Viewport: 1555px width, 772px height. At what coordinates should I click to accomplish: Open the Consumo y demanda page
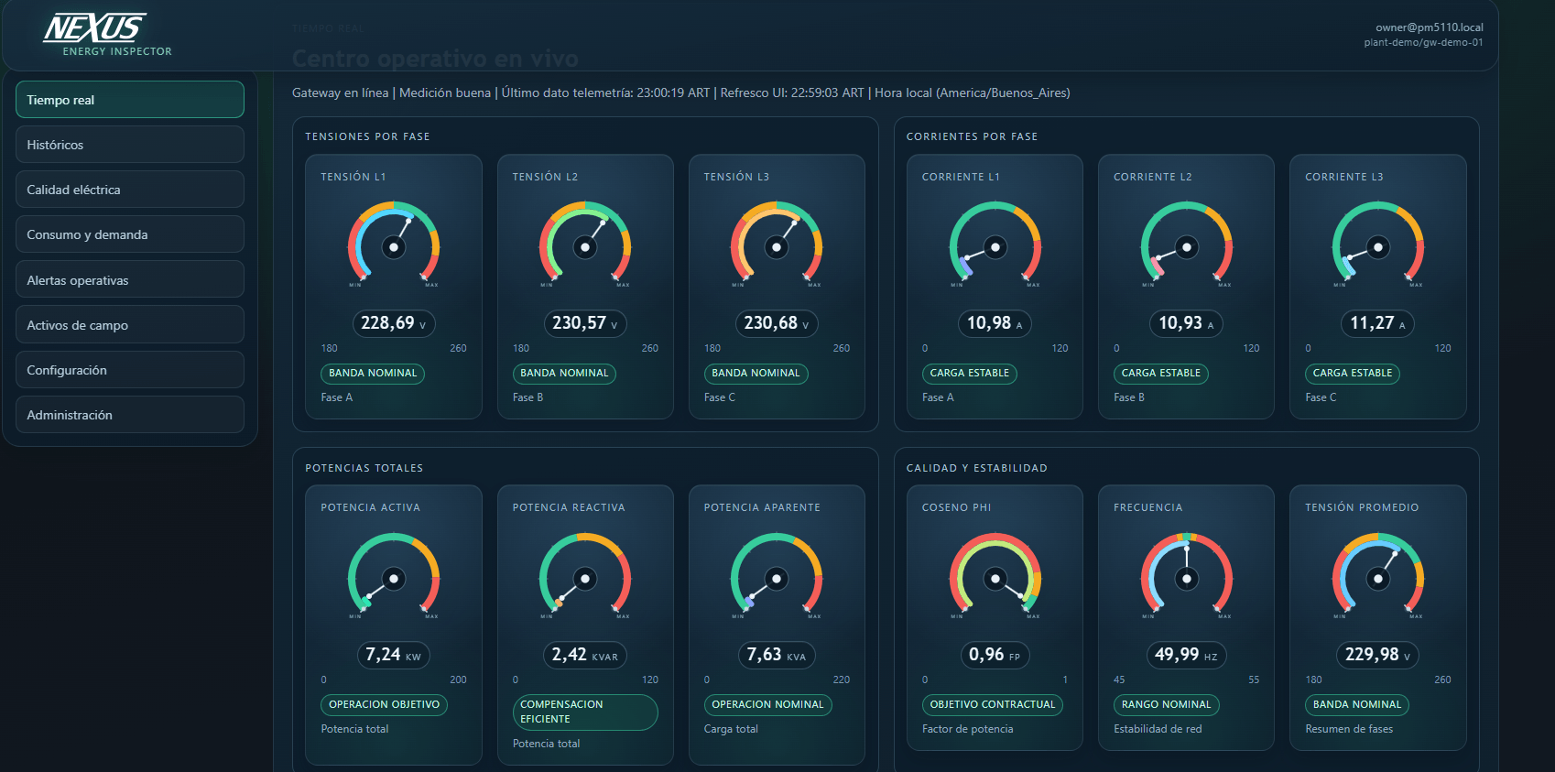coord(130,234)
